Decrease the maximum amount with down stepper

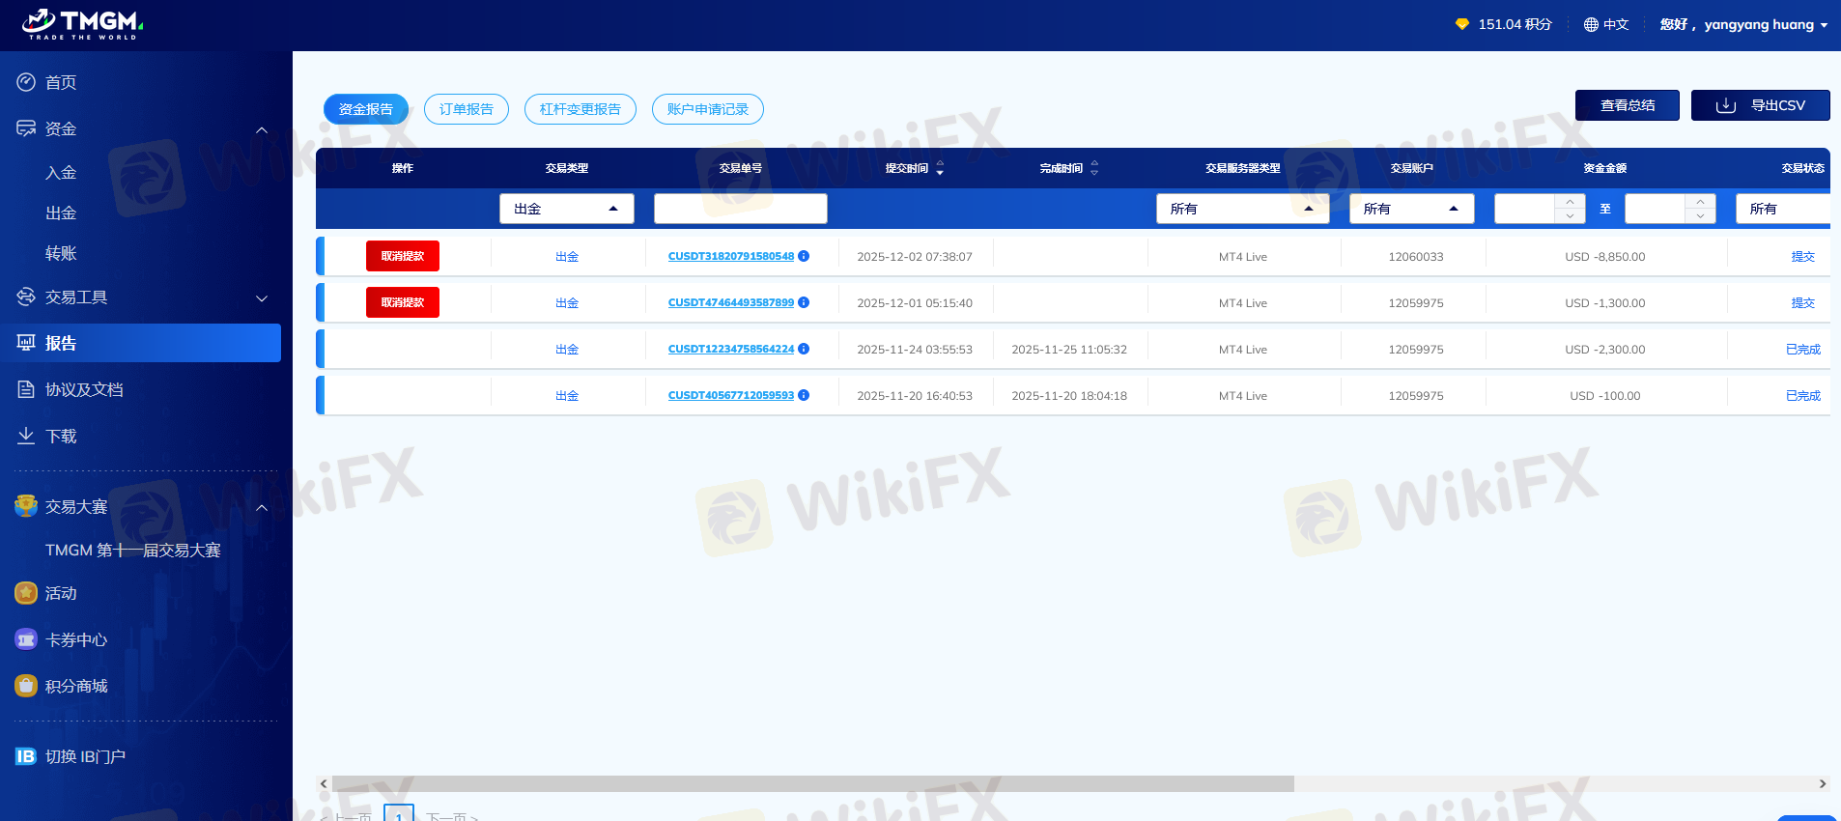tap(1701, 216)
